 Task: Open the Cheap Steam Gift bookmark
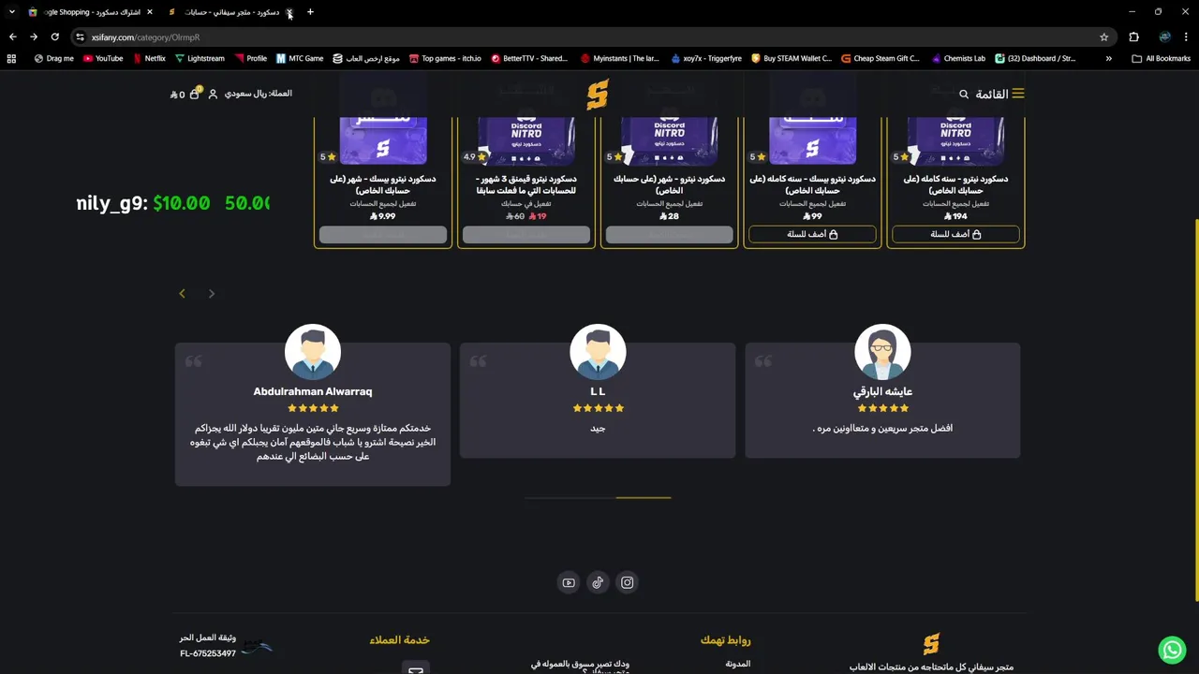(881, 58)
